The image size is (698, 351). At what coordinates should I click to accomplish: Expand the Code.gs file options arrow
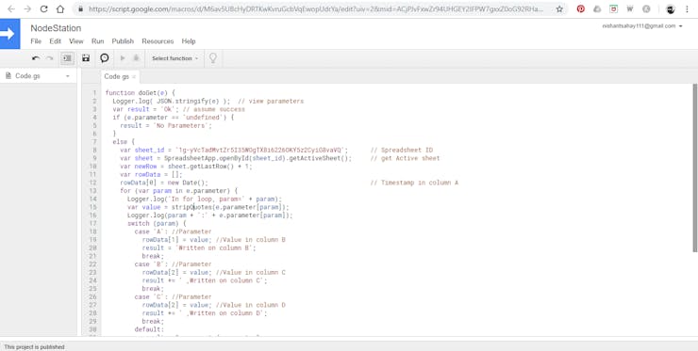[68, 76]
